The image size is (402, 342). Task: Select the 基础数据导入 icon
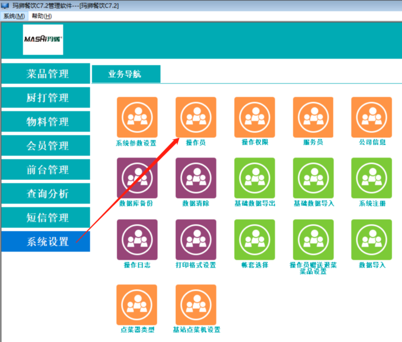coord(313,178)
